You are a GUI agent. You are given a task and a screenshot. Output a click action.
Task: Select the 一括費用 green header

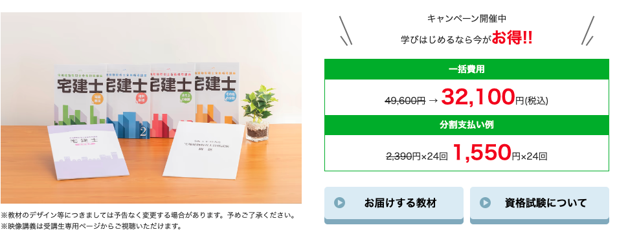467,70
